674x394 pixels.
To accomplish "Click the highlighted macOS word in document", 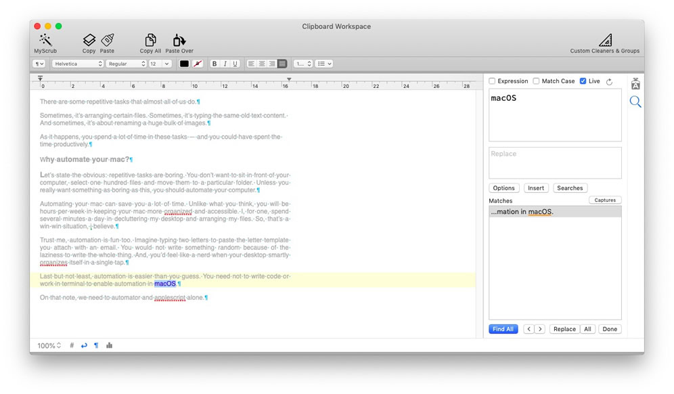I will coord(165,284).
